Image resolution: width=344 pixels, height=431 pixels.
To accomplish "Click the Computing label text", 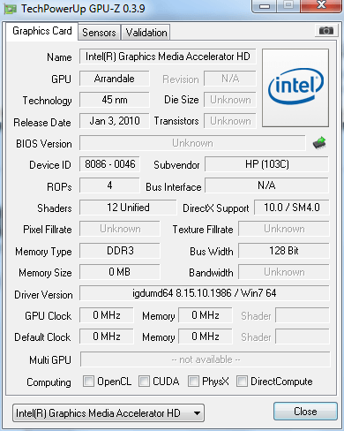I will pyautogui.click(x=49, y=382).
